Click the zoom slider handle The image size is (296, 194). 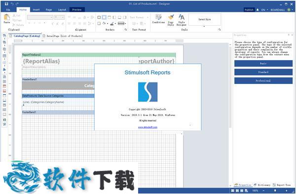pyautogui.click(x=275, y=191)
